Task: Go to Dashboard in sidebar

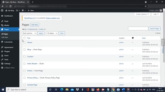Action: coord(9,16)
